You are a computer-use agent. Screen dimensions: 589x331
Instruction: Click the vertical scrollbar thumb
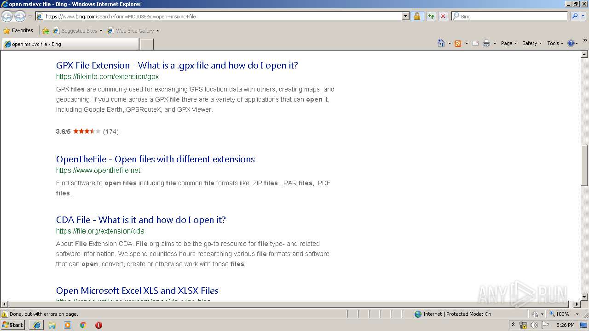tap(584, 165)
